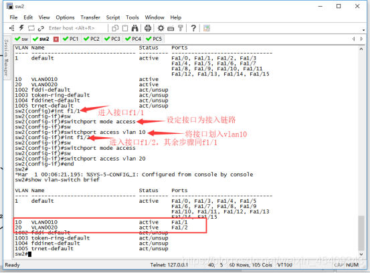This screenshot has height=273, width=370.
Task: Click the Copy icon in toolbar
Action: 115,28
